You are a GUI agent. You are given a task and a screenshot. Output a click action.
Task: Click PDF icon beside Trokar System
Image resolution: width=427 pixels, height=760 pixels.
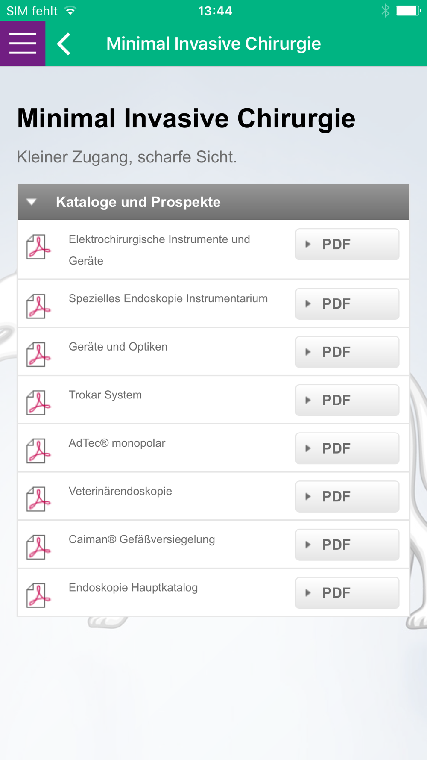pos(38,403)
